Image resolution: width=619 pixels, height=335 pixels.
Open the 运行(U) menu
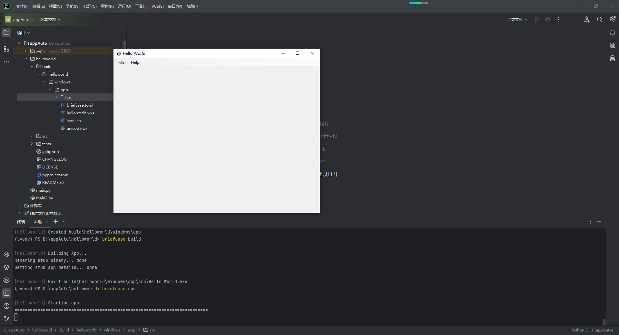(124, 6)
